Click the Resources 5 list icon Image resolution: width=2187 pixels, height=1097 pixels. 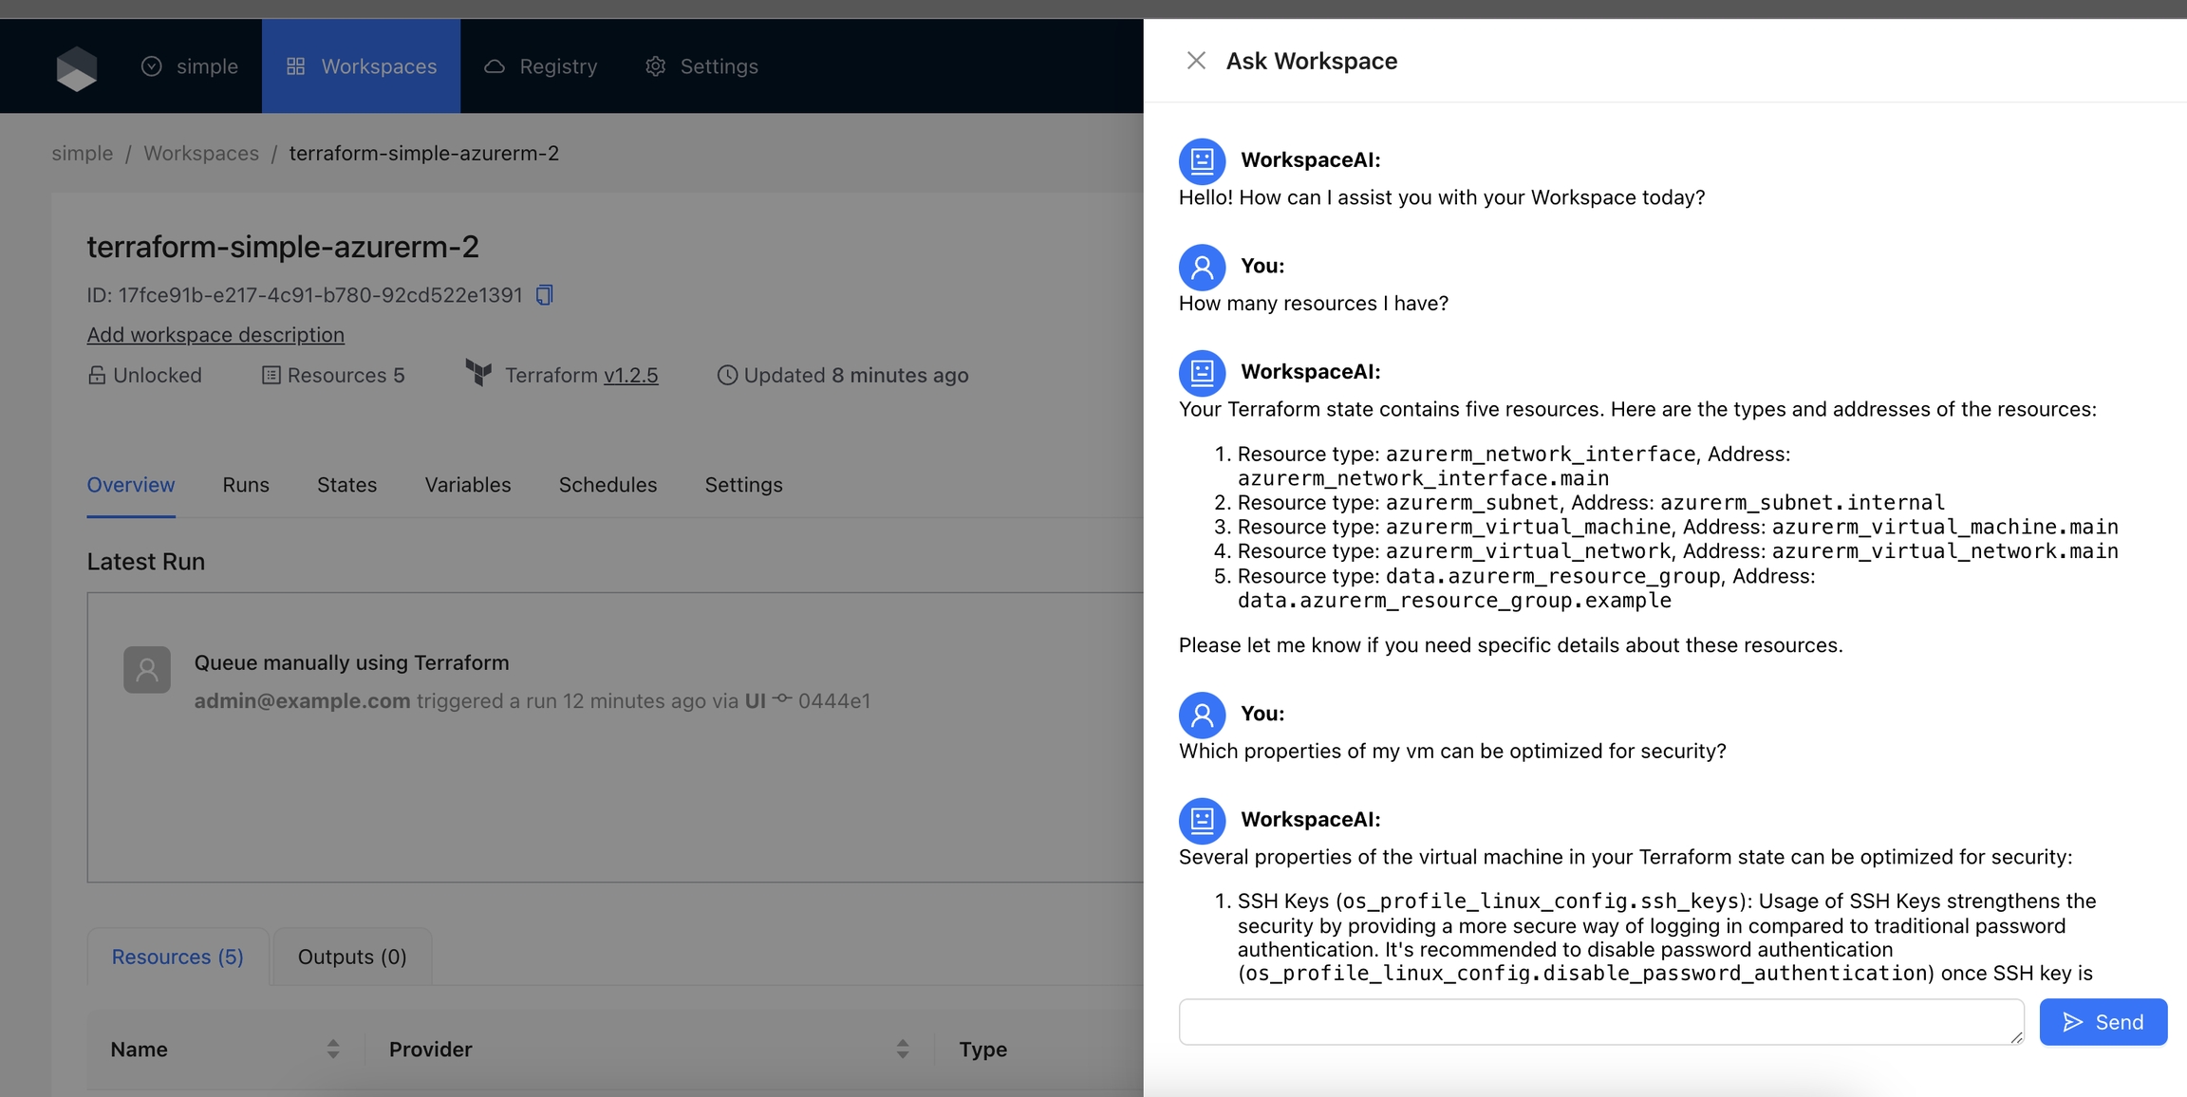pyautogui.click(x=271, y=376)
